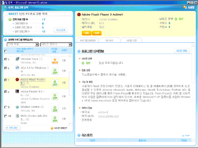Click the blue icon beside the program list heading
Screen dimensions: 198x148
tap(5, 40)
